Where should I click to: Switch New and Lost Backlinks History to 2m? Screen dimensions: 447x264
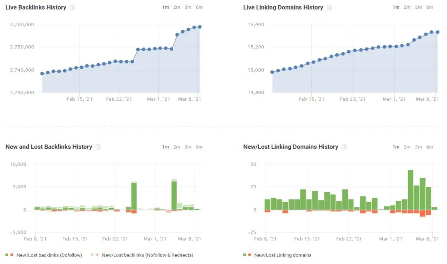(177, 147)
